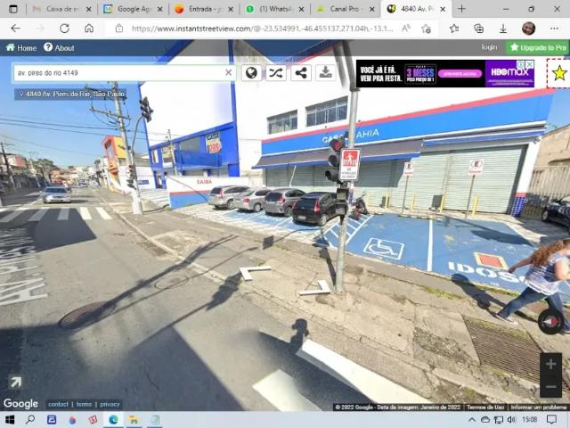
Task: Clear the search box with the X
Action: pos(228,73)
